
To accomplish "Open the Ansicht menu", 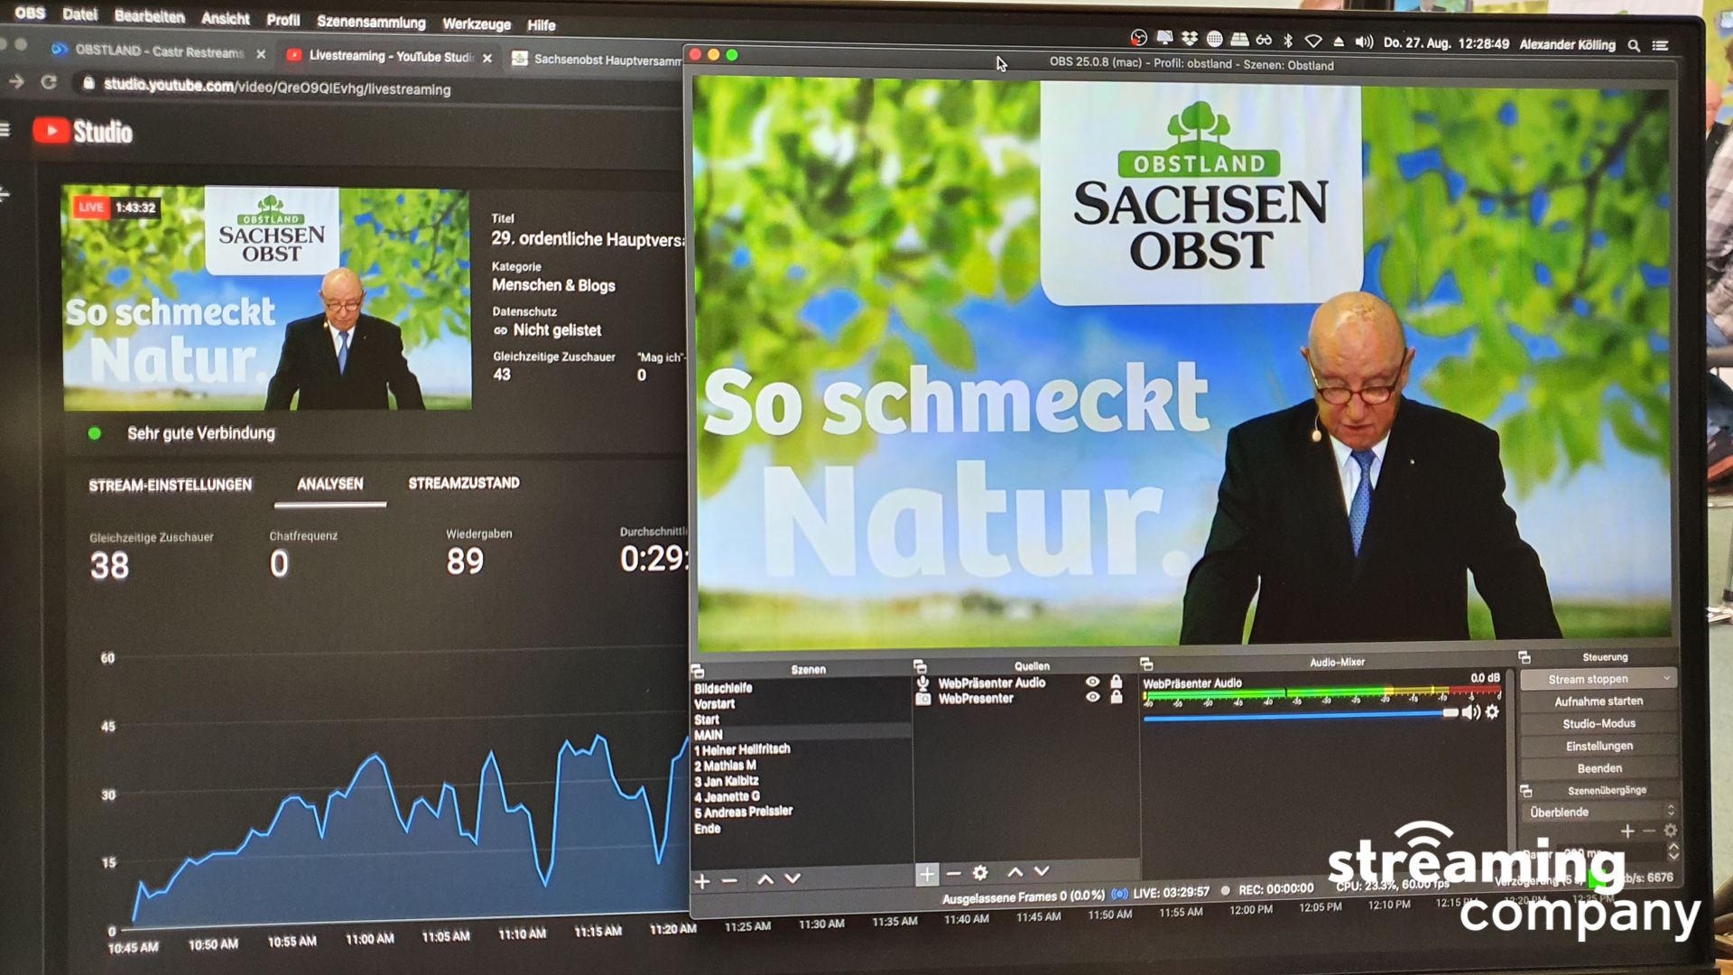I will point(225,18).
